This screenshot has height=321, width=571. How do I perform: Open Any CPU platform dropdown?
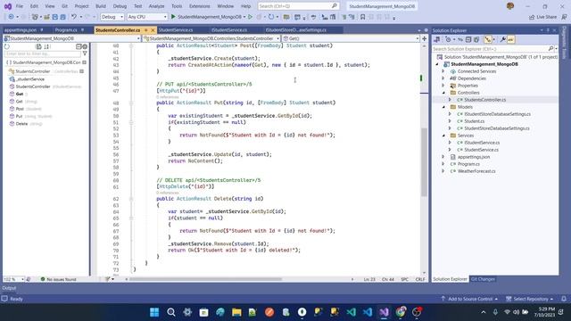(x=147, y=17)
